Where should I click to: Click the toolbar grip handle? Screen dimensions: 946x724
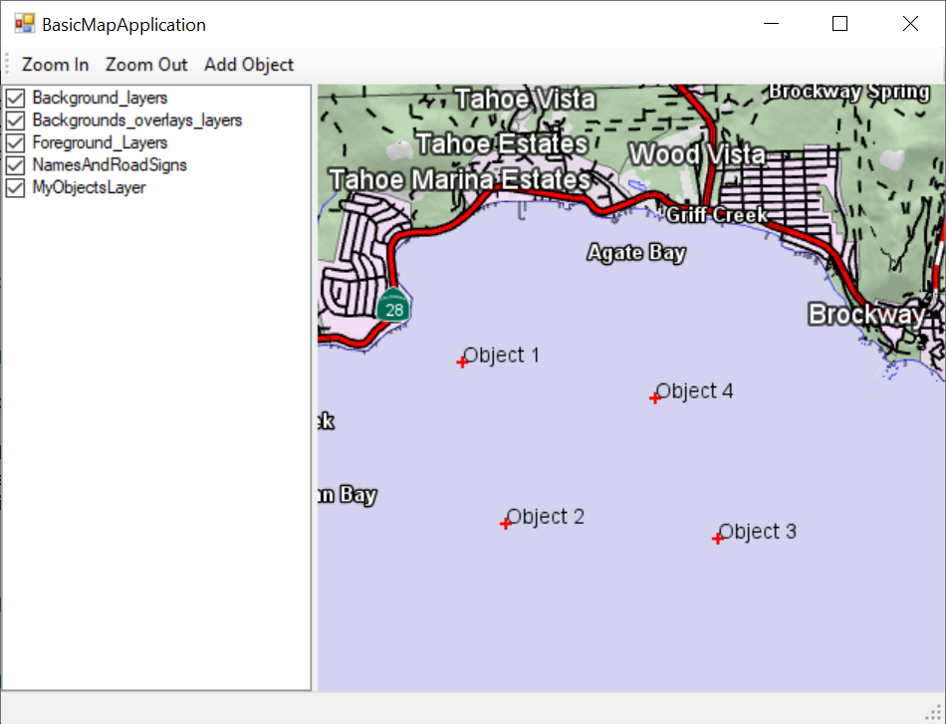pyautogui.click(x=8, y=65)
